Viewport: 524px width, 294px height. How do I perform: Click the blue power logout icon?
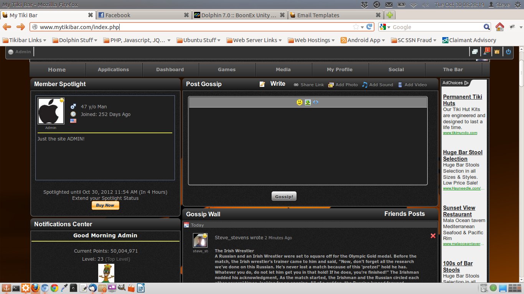tap(508, 52)
